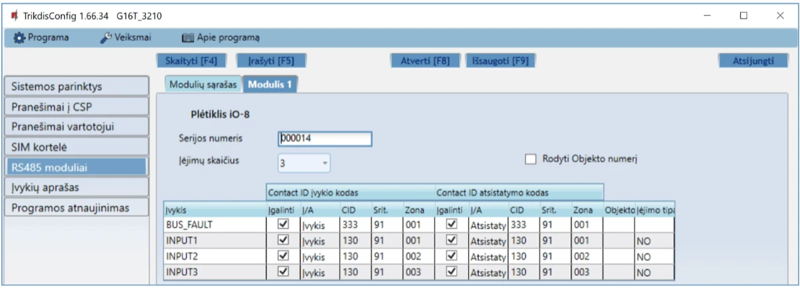
Task: Click the TrikdisConfig app icon in title bar
Action: [11, 15]
